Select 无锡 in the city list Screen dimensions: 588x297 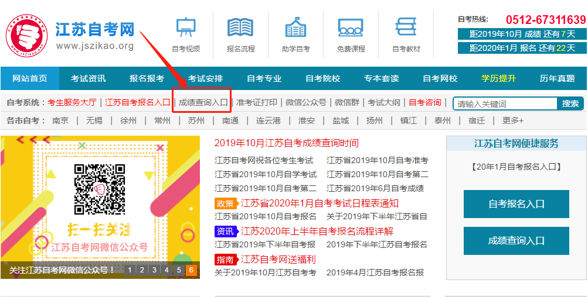pos(94,121)
